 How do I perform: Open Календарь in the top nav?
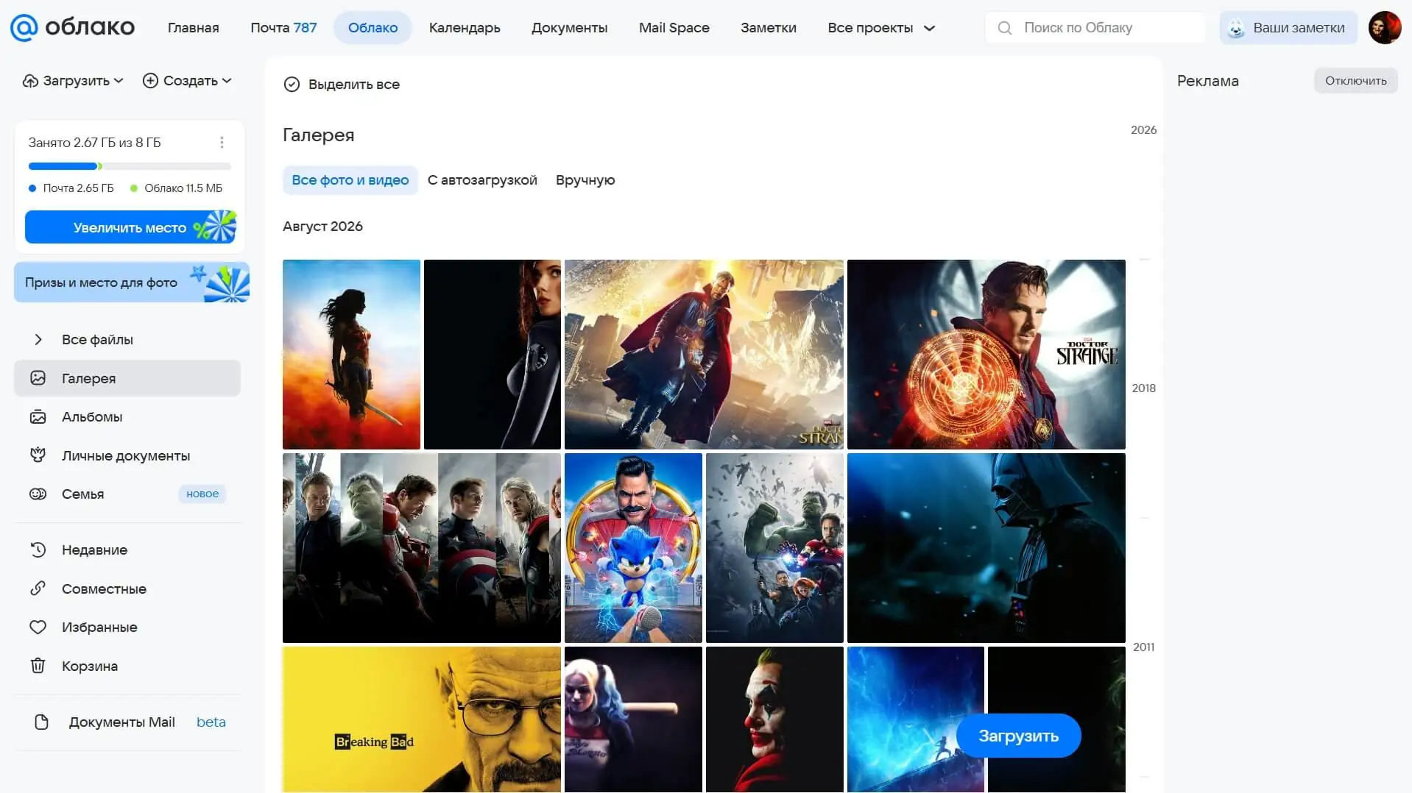(x=465, y=28)
